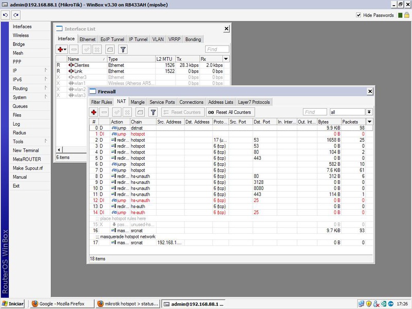This screenshot has width=412, height=309.
Task: Click the jump icon on rule 0 dstnat
Action: tap(114, 128)
